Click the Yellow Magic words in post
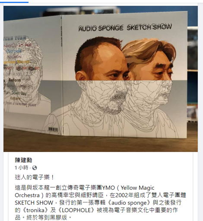Image resolution: width=203 pixels, height=221 pixels. (x=137, y=188)
